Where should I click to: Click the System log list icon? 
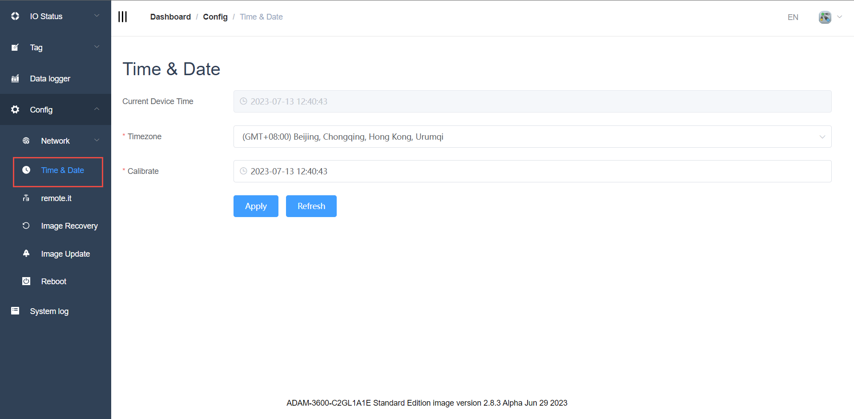tap(15, 311)
